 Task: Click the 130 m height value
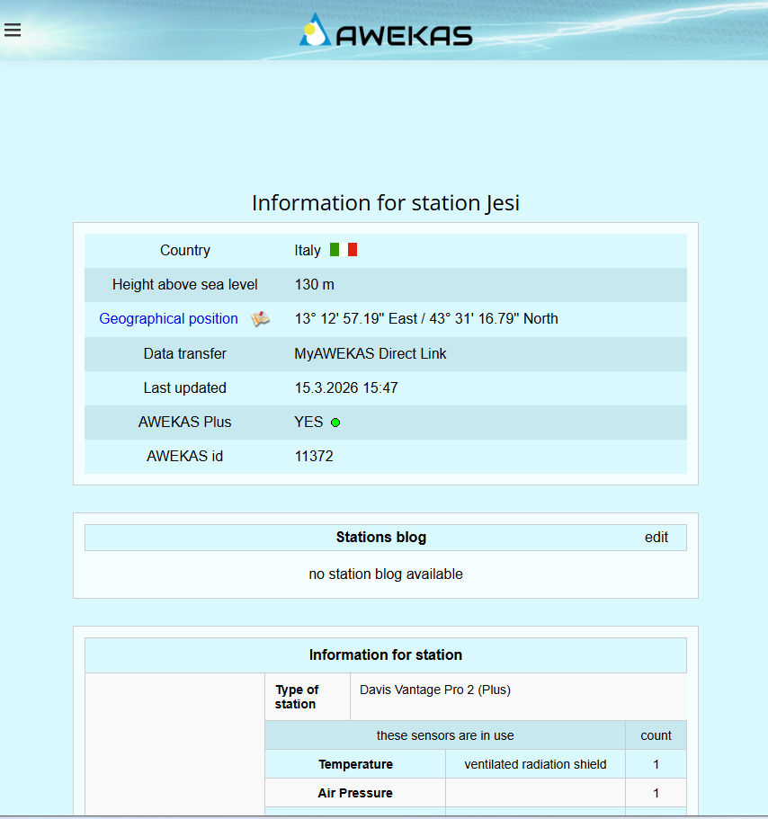(x=314, y=285)
